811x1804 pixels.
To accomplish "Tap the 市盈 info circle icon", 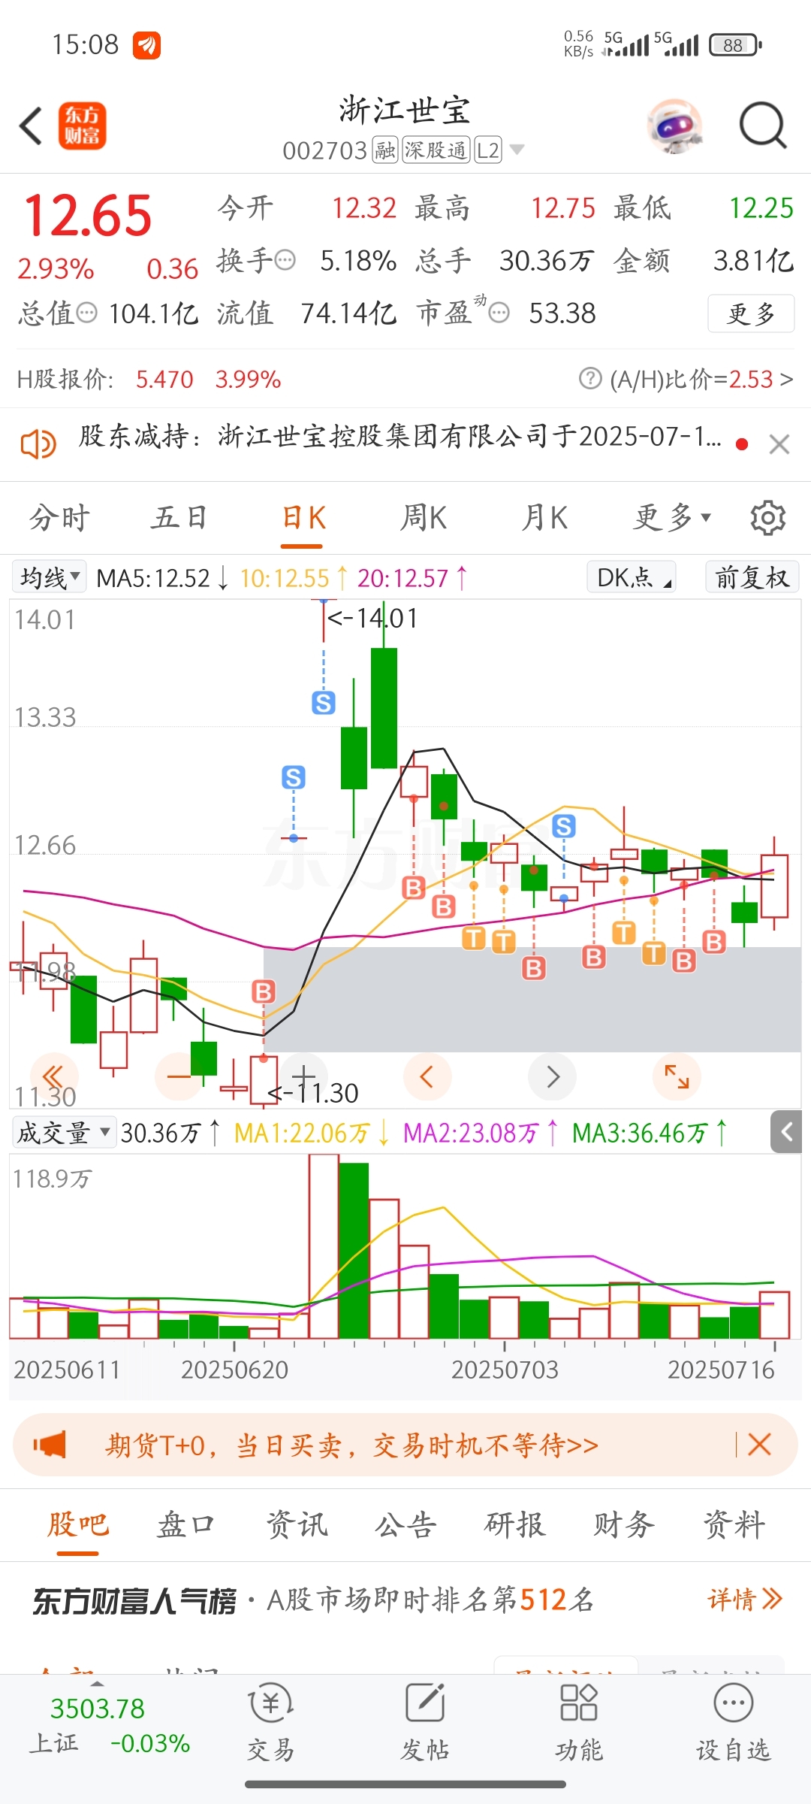I will tap(499, 313).
